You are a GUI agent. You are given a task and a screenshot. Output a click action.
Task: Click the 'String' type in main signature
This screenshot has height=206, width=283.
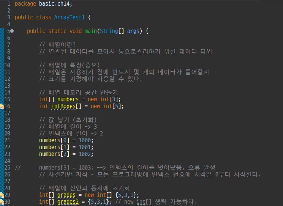click(109, 31)
